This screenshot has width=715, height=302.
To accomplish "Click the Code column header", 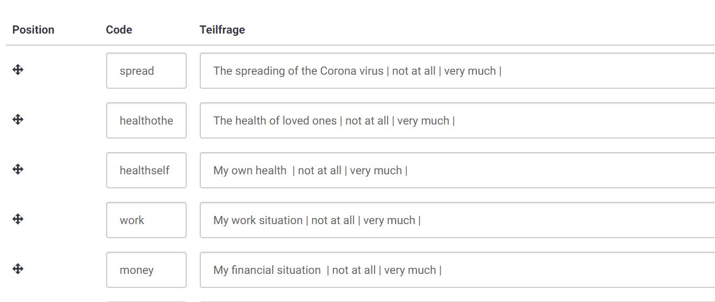I will 119,30.
